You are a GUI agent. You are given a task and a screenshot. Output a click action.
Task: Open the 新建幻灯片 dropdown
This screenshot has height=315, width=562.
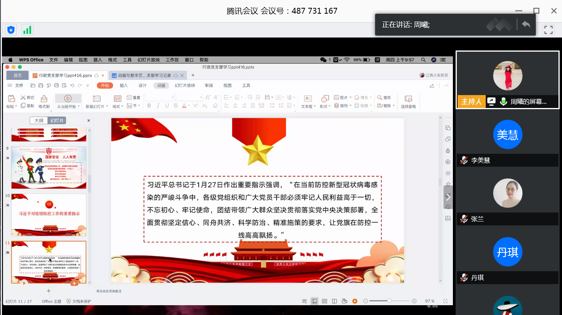click(x=107, y=106)
